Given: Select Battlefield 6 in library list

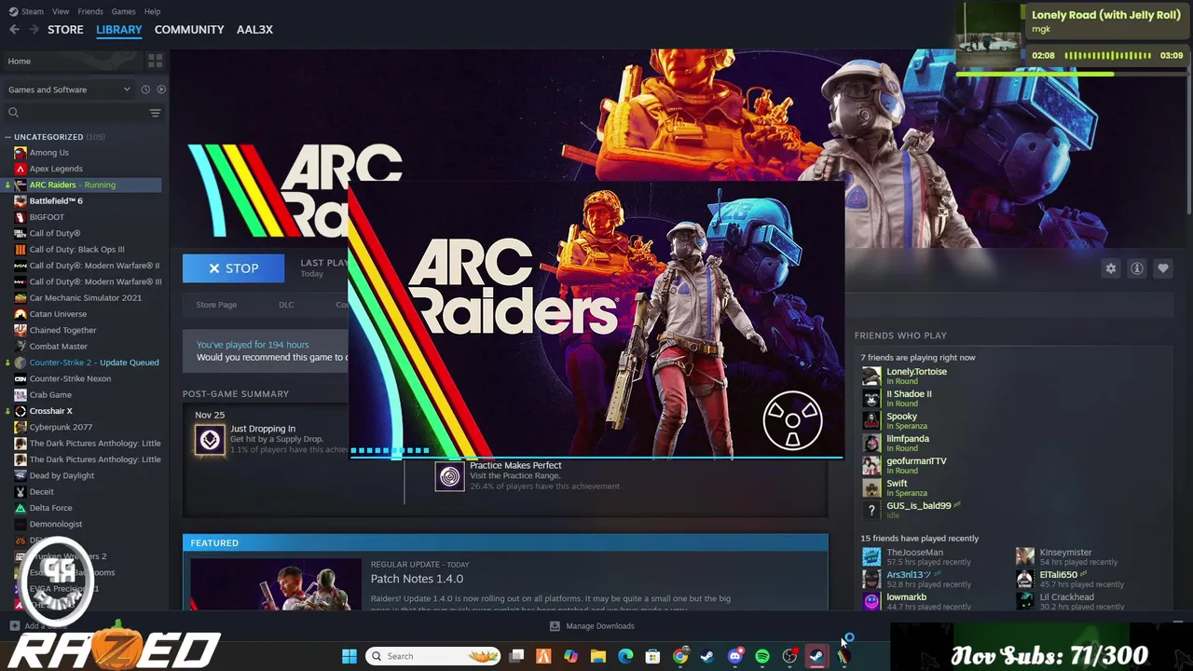Looking at the screenshot, I should [x=56, y=201].
